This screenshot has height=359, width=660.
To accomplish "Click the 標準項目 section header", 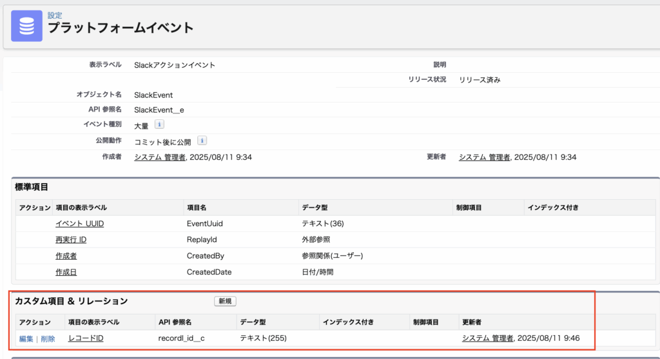I will [32, 187].
